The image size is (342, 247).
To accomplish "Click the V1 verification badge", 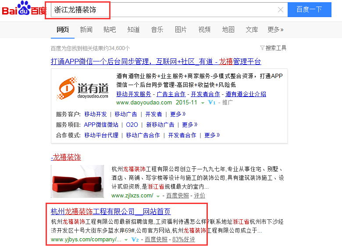I will coord(212,102).
